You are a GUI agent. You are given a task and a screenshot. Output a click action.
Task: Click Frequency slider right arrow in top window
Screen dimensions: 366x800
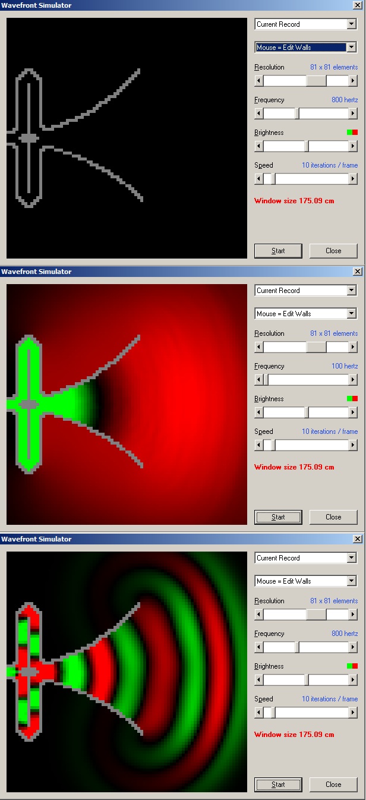353,114
